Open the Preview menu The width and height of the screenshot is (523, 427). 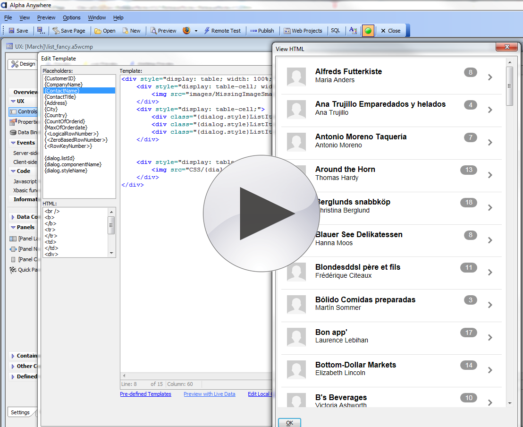(x=46, y=17)
